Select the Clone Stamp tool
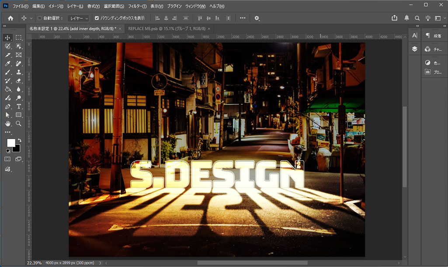 [x=19, y=72]
